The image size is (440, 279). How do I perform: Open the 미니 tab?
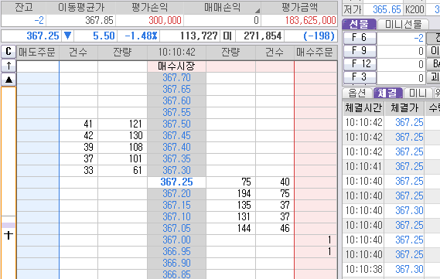pos(418,93)
